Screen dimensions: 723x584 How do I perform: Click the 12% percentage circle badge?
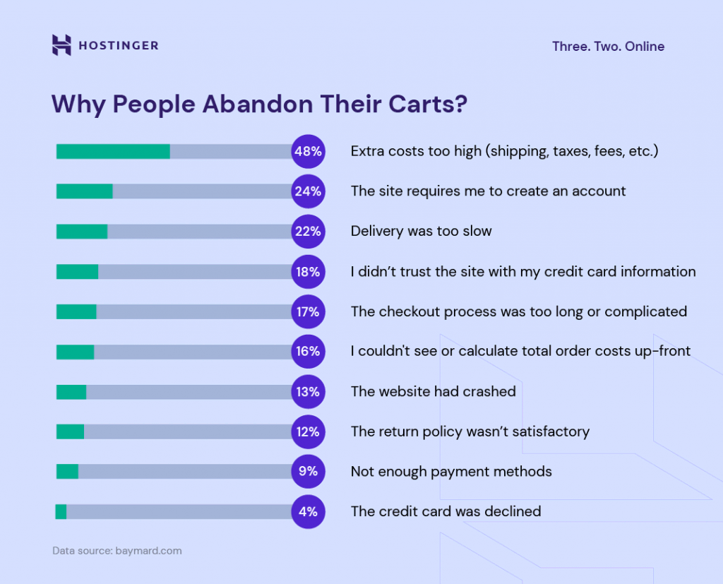[x=308, y=431]
